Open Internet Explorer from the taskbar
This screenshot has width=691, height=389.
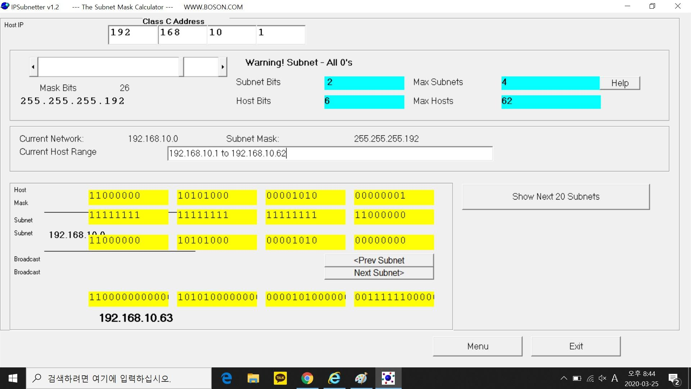(334, 378)
